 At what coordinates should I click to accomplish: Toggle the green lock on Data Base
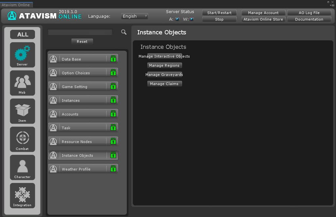(113, 59)
